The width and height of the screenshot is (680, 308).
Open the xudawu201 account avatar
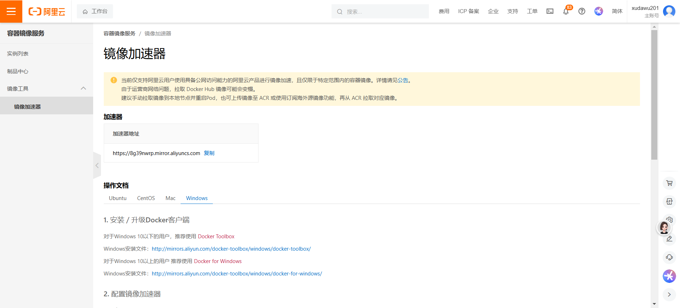669,11
